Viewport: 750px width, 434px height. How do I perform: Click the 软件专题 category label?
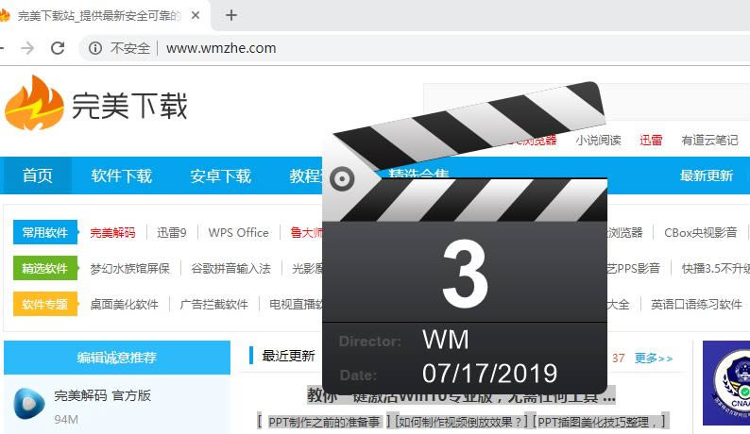pos(45,304)
